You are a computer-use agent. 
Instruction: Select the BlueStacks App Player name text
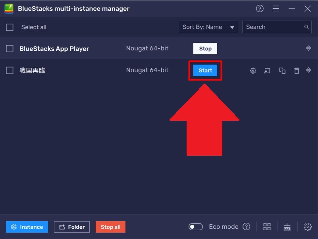[x=54, y=49]
